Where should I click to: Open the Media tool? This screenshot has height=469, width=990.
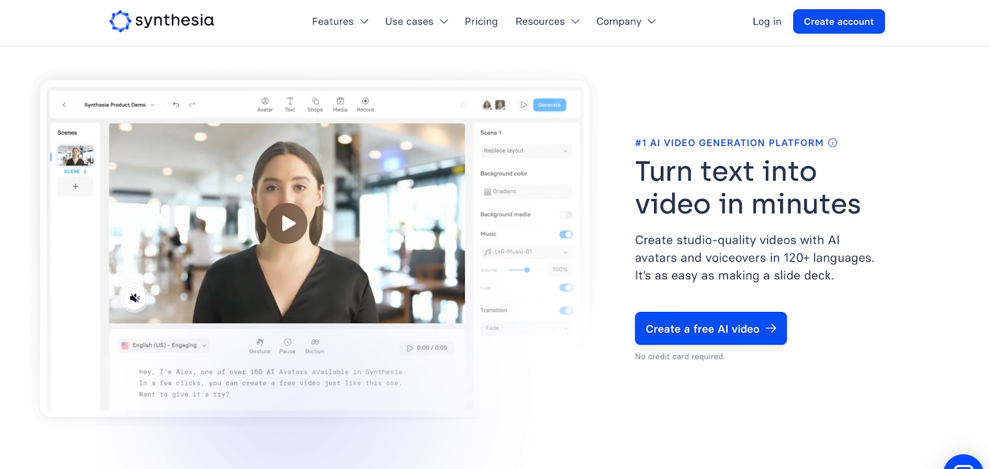340,101
